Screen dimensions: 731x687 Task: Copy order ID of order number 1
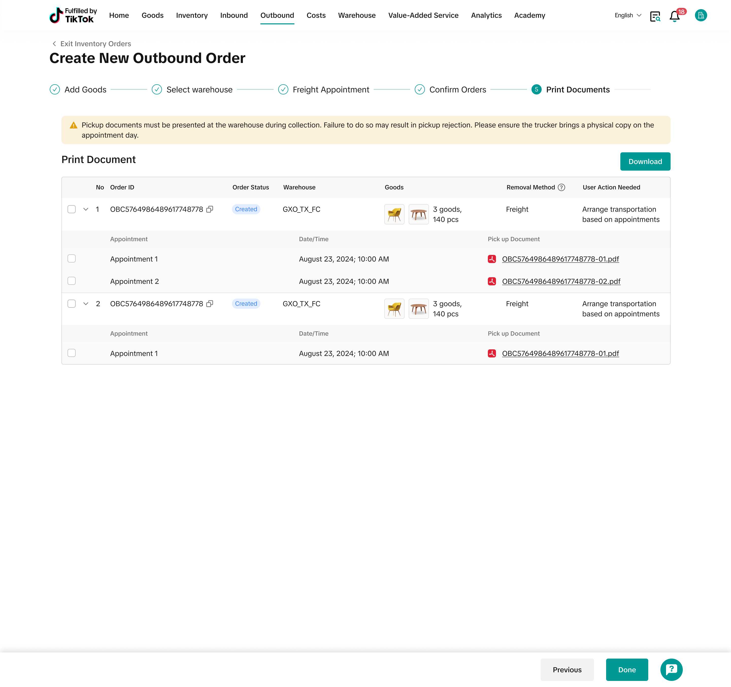pos(210,209)
